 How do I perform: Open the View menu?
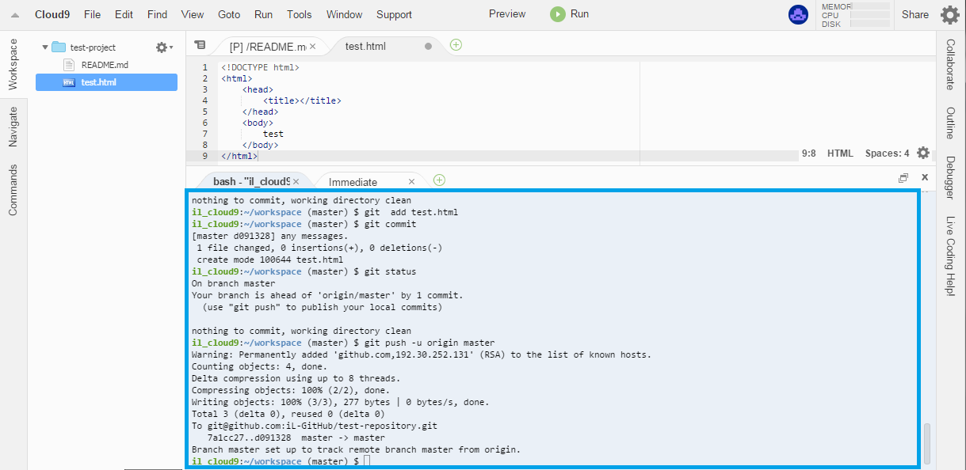click(x=193, y=14)
